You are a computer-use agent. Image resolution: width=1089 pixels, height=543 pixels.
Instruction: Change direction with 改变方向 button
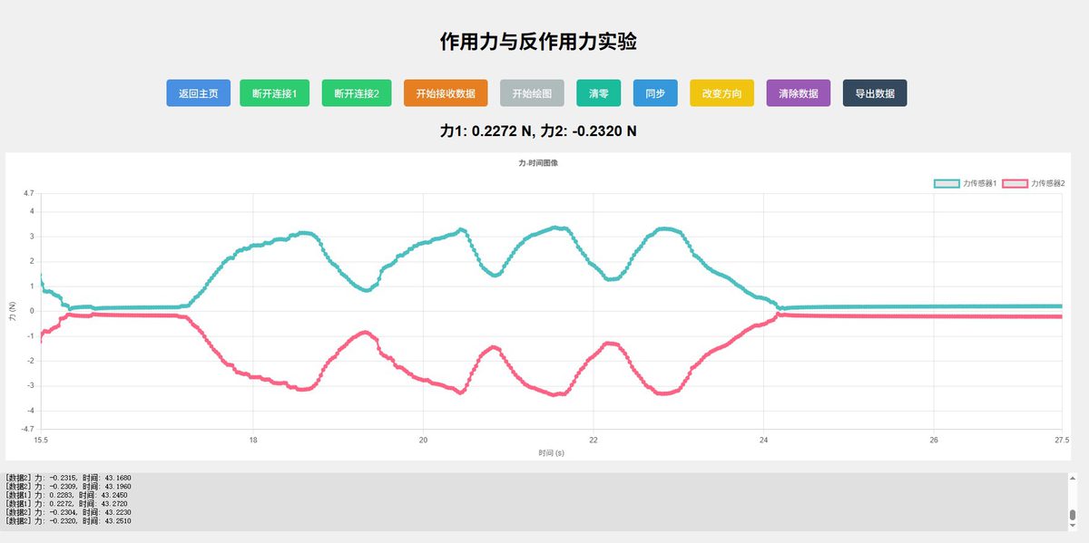pyautogui.click(x=722, y=93)
